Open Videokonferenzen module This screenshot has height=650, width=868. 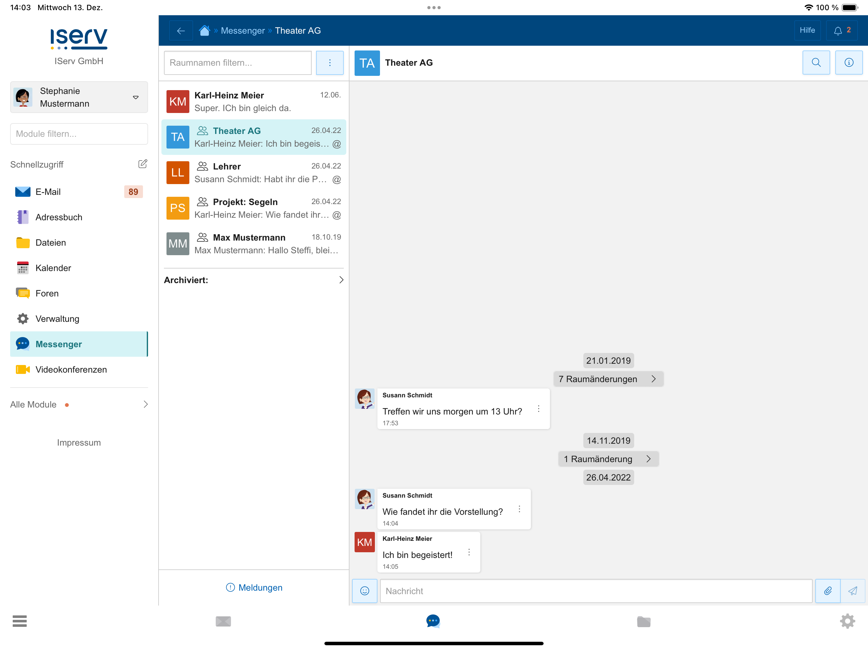[x=79, y=370]
